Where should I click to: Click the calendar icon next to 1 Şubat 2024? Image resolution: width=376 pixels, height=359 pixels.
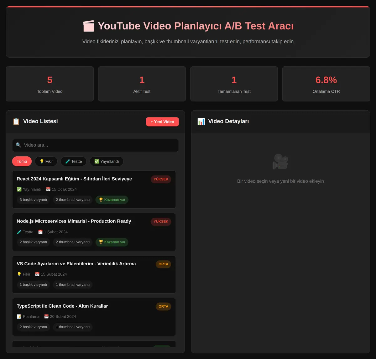pos(40,232)
